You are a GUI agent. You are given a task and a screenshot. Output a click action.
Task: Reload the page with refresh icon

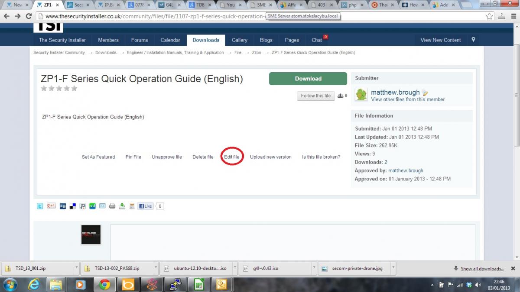[x=29, y=16]
